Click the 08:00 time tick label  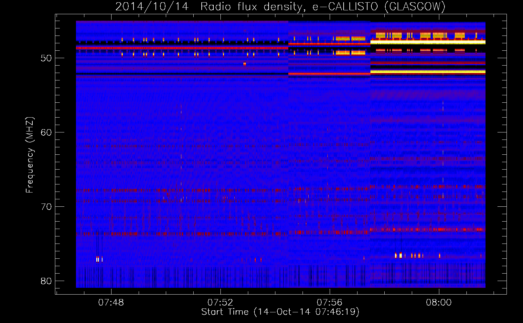[x=439, y=303]
